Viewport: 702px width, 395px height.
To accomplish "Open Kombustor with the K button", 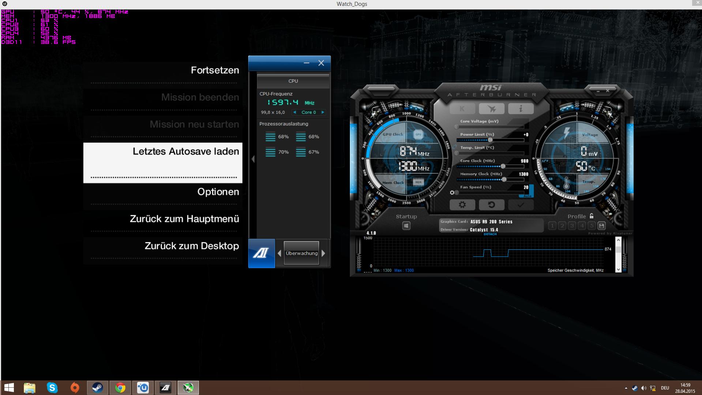I will click(462, 109).
